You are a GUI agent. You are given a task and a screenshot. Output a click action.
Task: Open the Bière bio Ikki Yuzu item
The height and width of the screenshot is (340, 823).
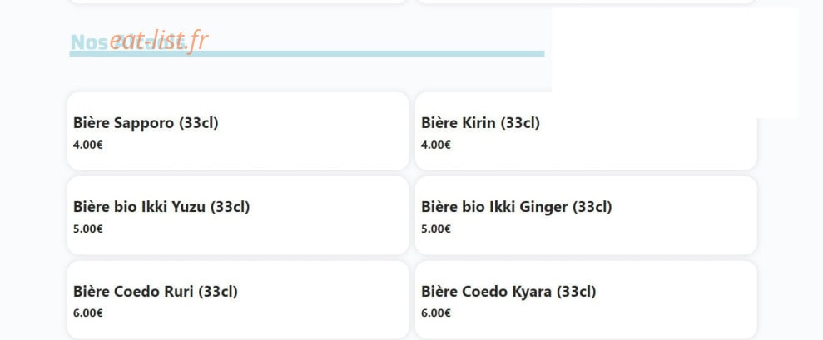click(x=238, y=215)
